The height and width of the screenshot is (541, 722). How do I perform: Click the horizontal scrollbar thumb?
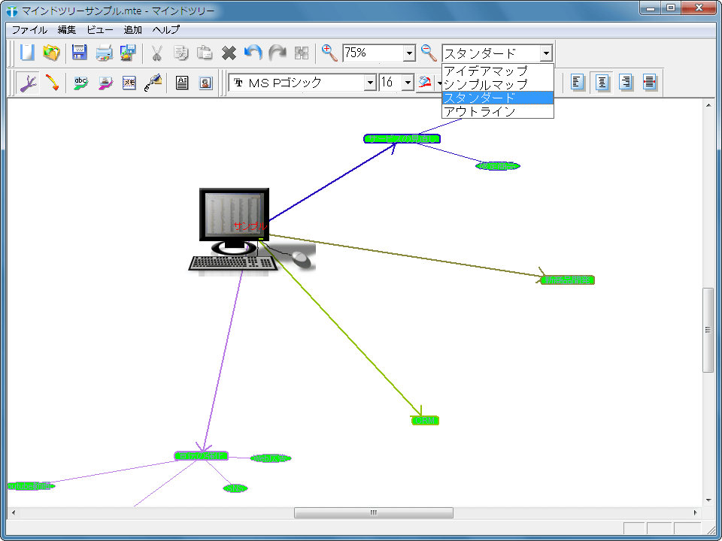(x=374, y=512)
